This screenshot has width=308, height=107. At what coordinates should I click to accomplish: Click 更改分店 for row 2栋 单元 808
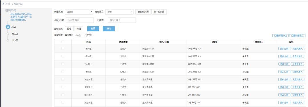click(284, 87)
